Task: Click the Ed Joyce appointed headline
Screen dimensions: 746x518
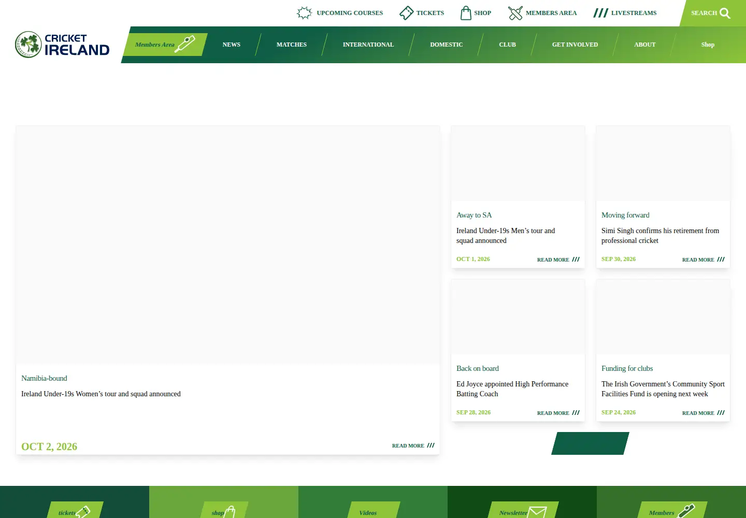Action: coord(512,389)
